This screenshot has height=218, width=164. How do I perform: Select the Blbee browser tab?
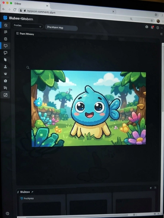tap(25, 4)
